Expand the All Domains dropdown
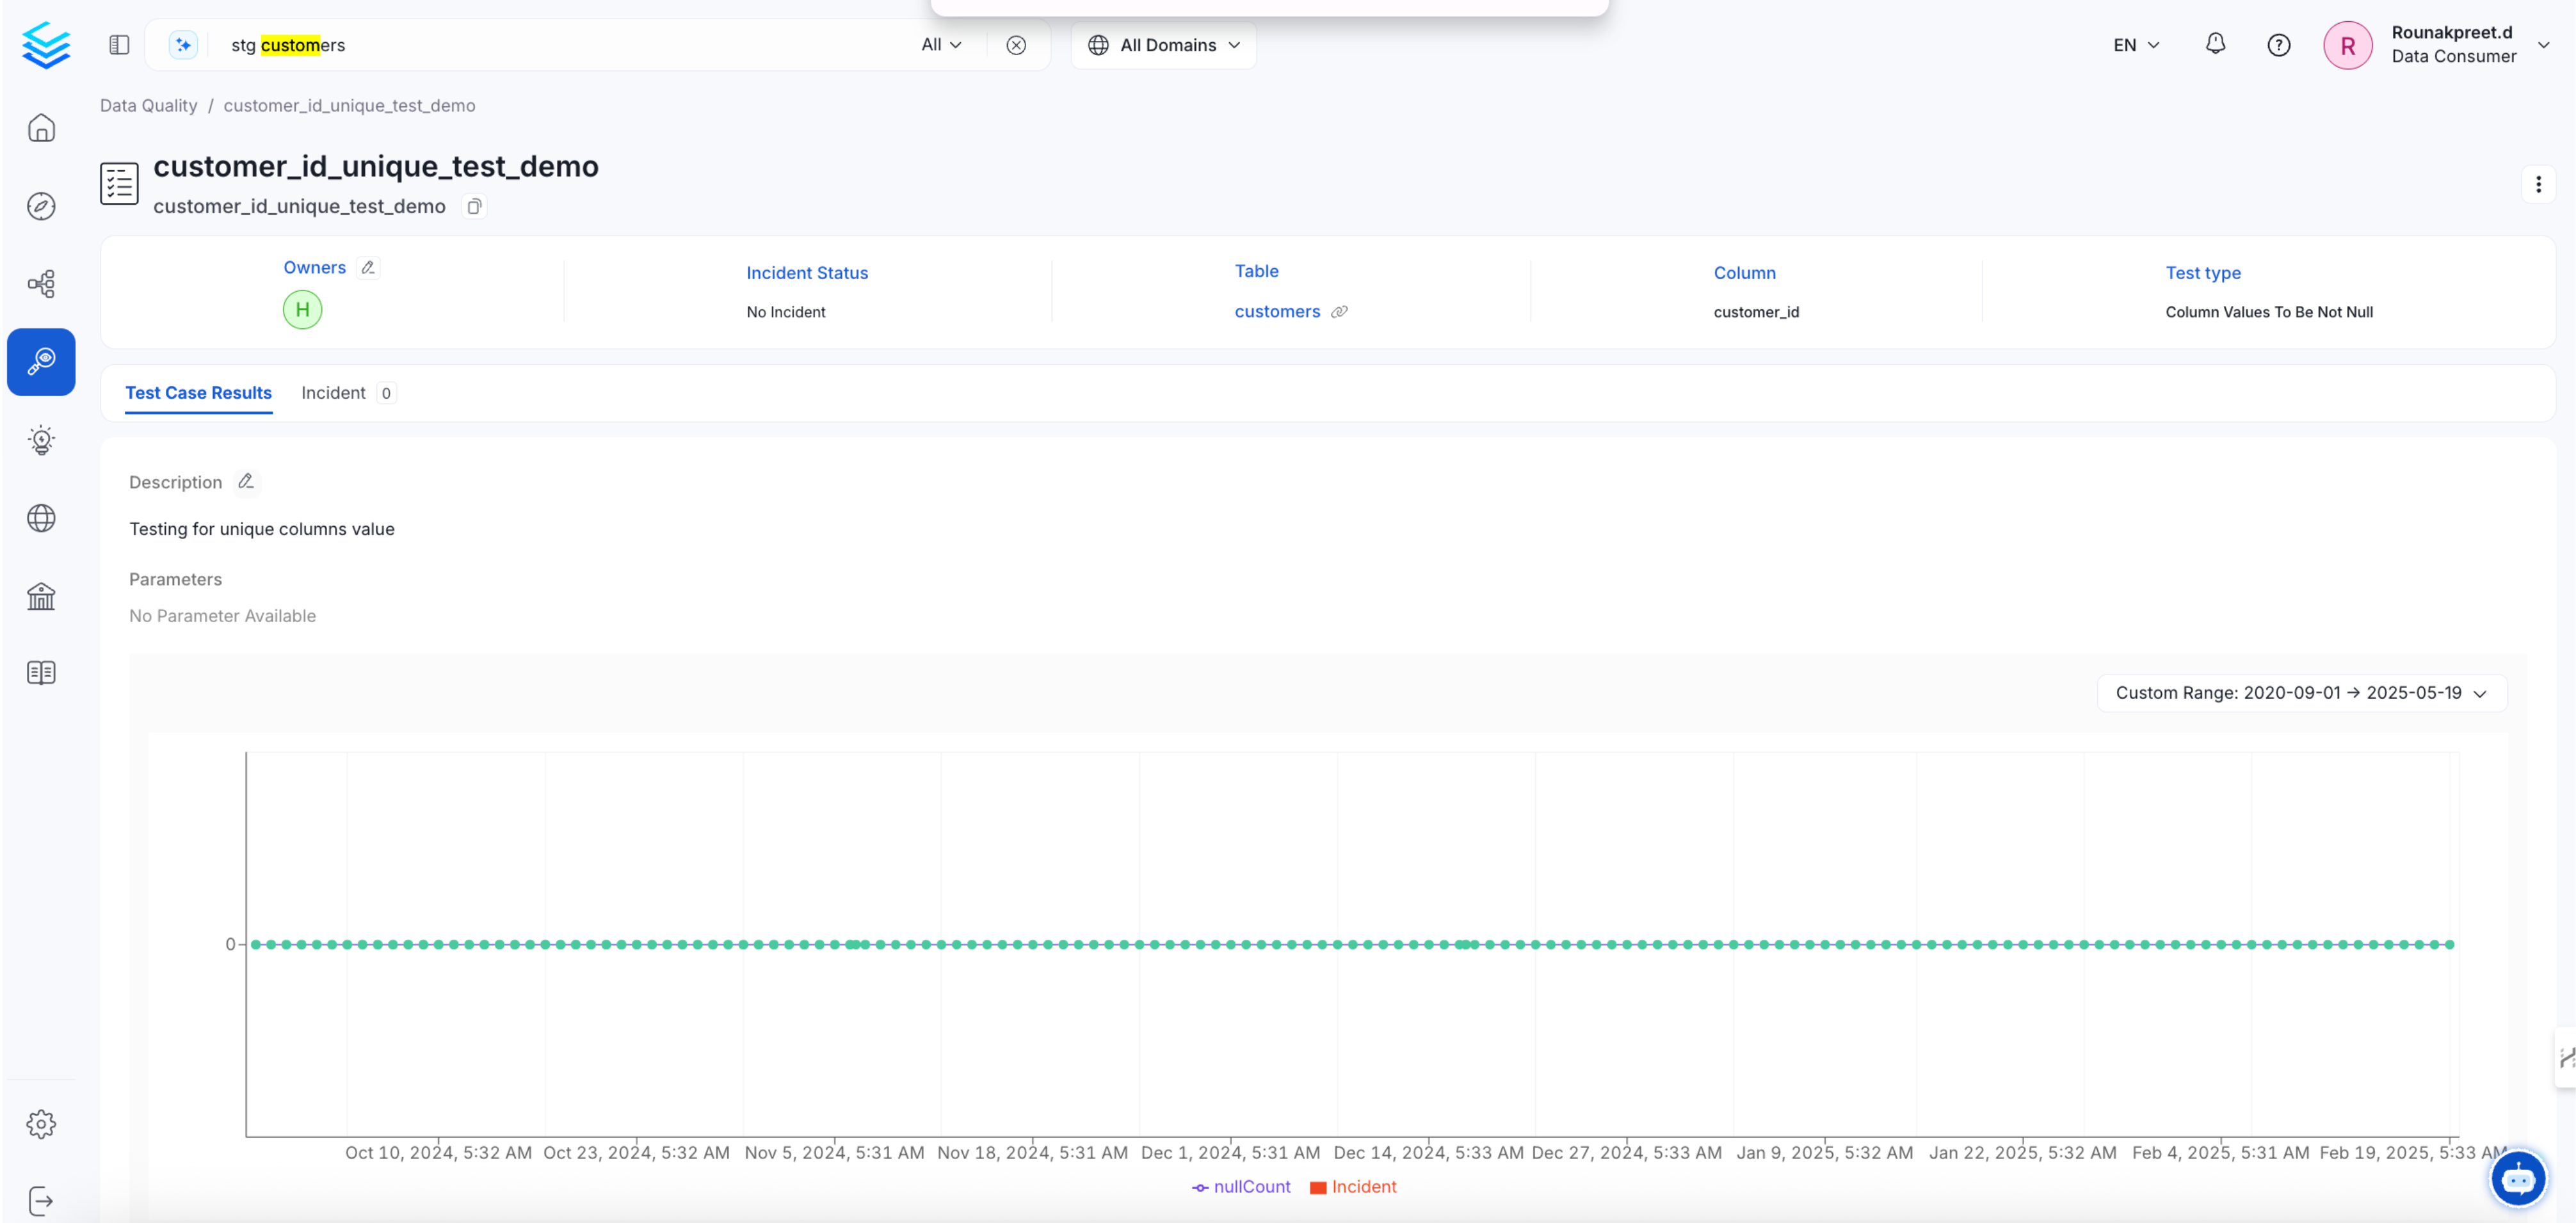Image resolution: width=2576 pixels, height=1223 pixels. click(1163, 45)
